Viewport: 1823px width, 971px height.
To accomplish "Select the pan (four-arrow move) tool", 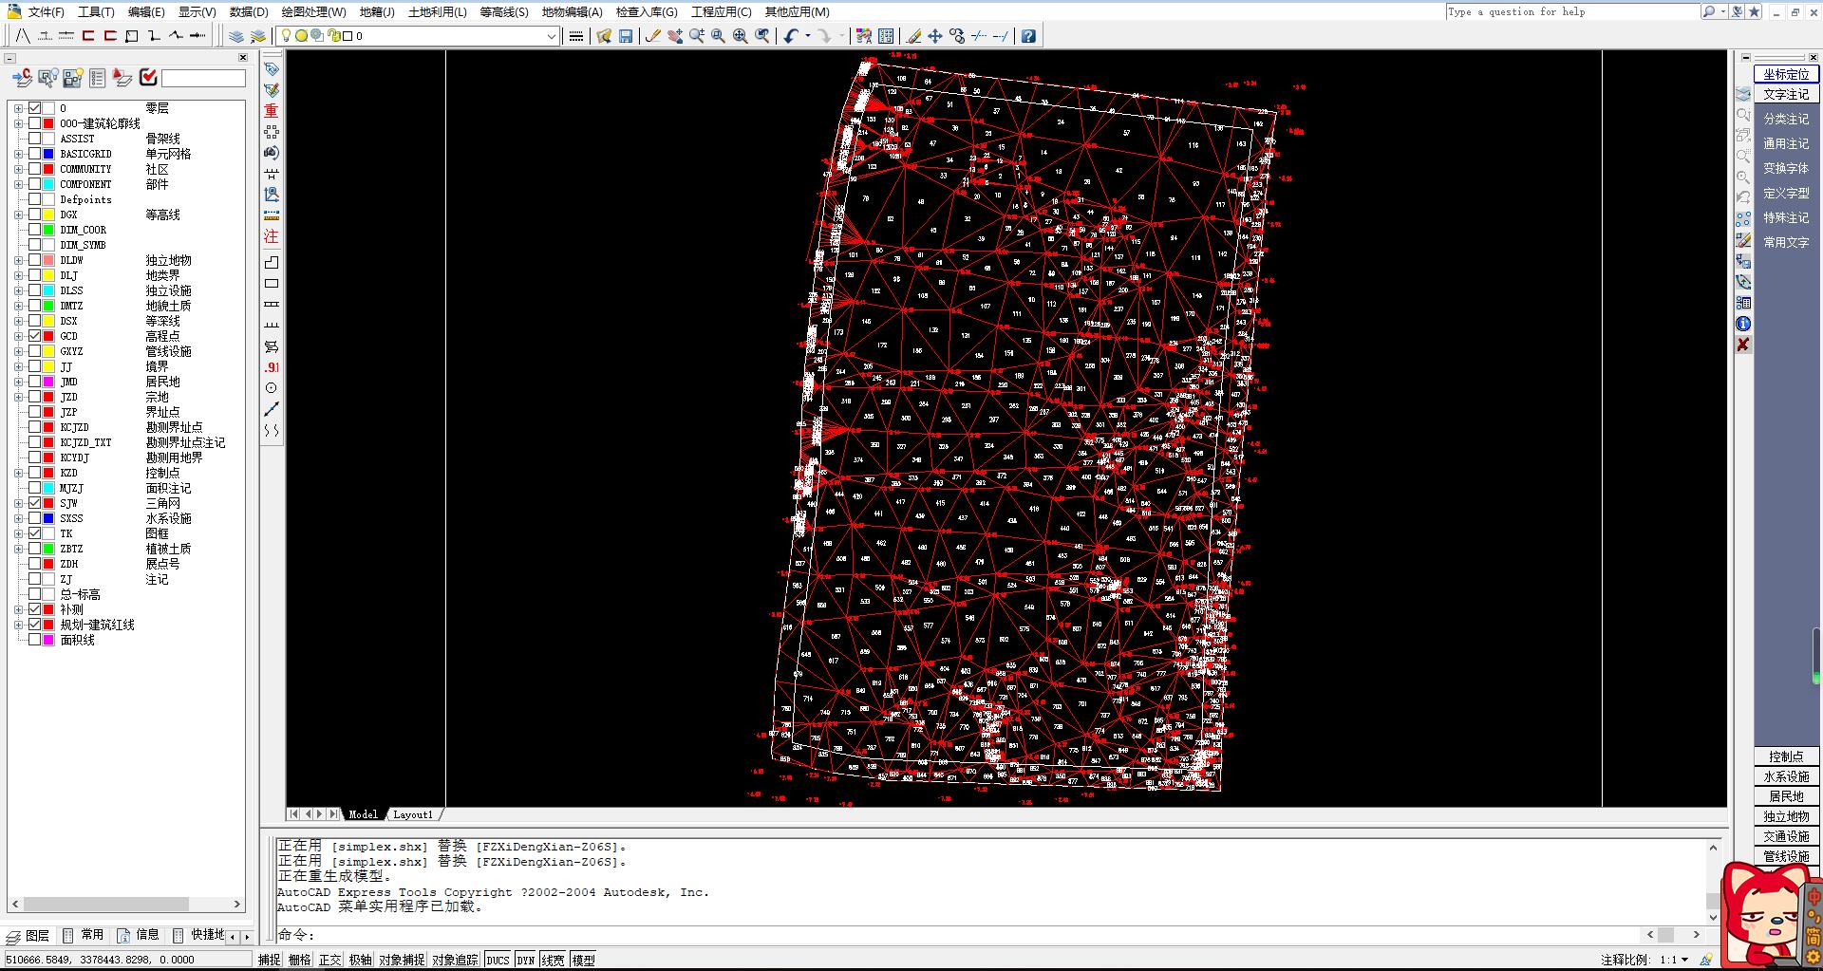I will click(x=935, y=36).
